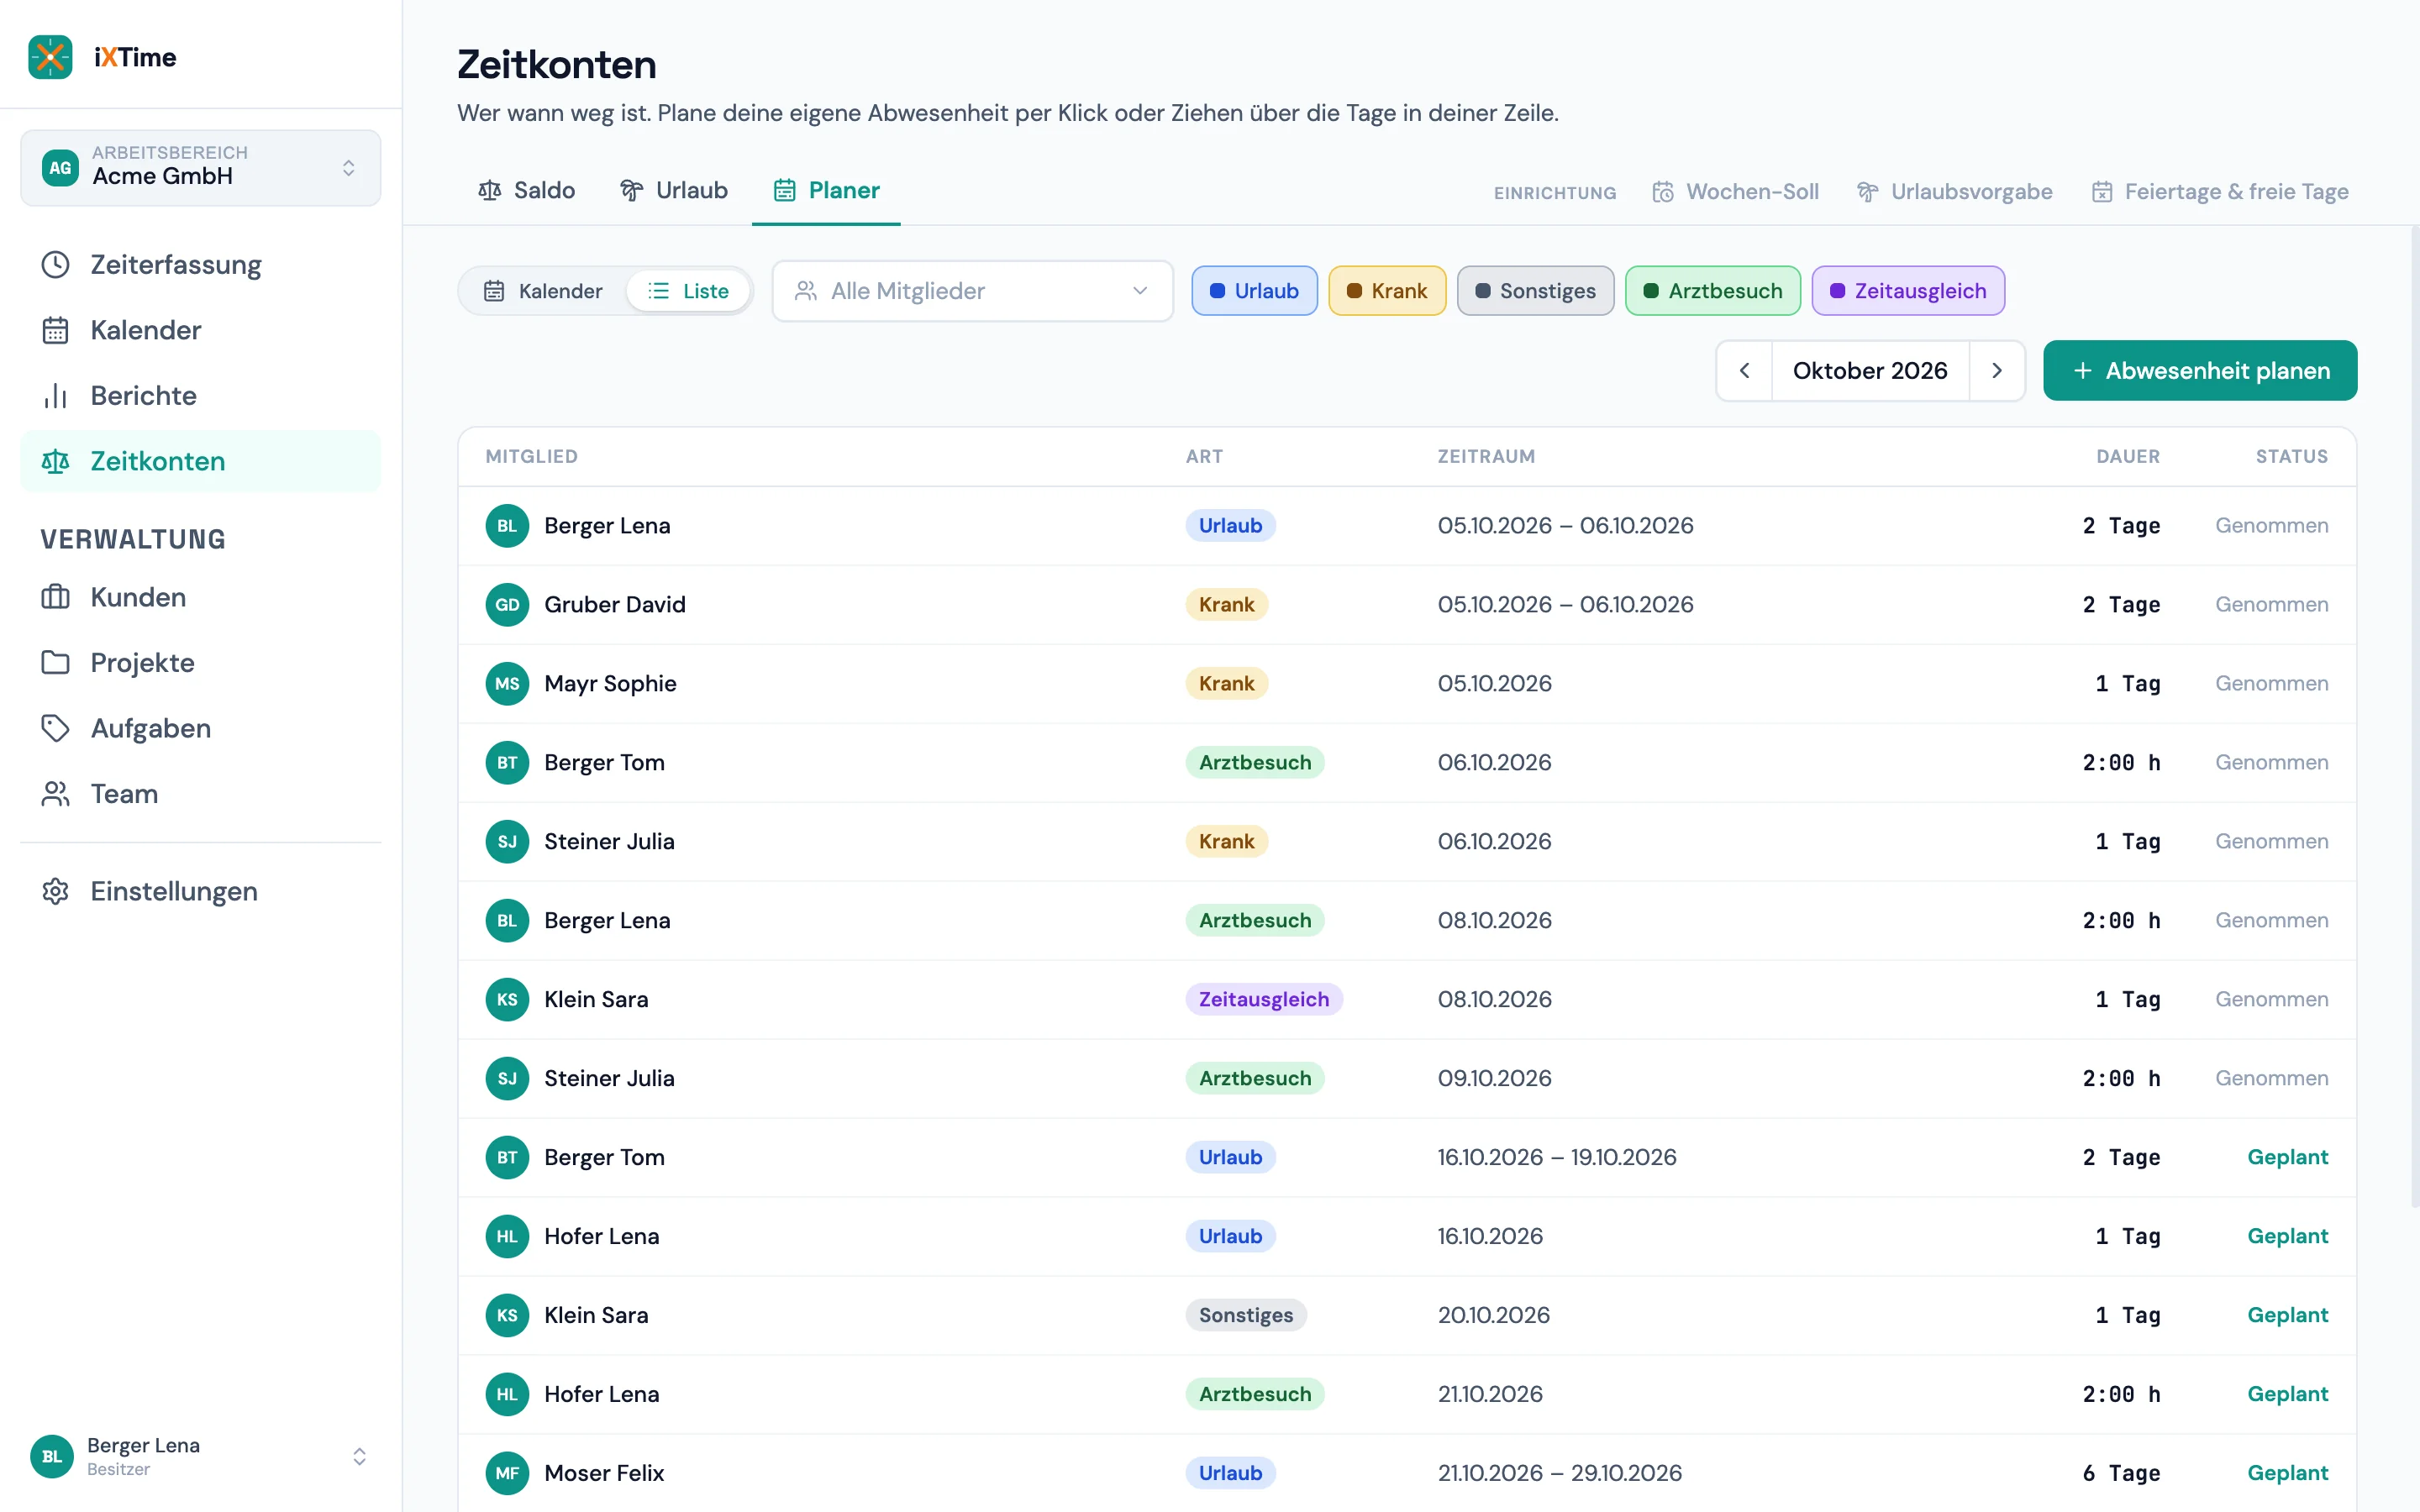Click the date range 21.10.2026 – 29.10.2026

[1559, 1473]
